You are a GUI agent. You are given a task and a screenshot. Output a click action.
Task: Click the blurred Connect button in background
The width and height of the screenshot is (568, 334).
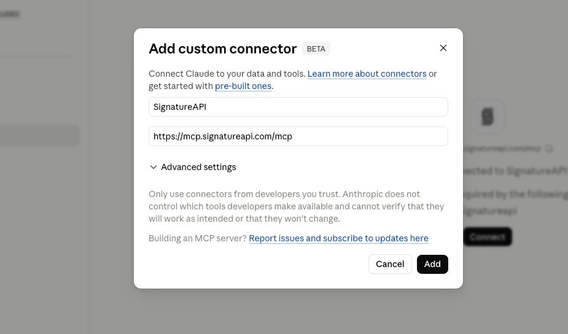[x=488, y=237]
